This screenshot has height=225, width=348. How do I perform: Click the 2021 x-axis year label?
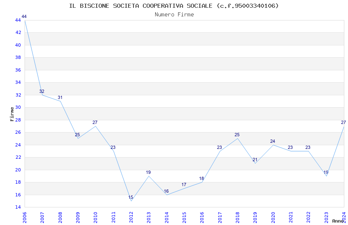pyautogui.click(x=291, y=218)
